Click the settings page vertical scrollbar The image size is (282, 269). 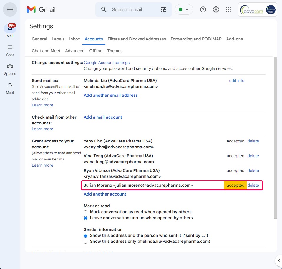tap(276, 137)
